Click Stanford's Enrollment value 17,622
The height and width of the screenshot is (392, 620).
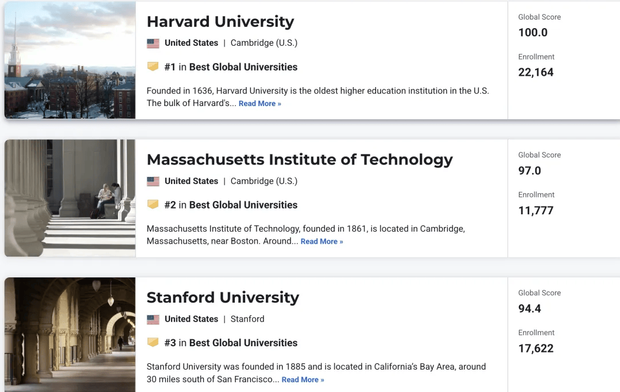click(x=536, y=348)
